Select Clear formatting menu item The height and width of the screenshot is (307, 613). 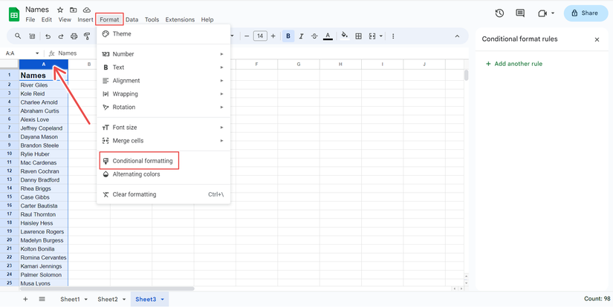(163, 194)
